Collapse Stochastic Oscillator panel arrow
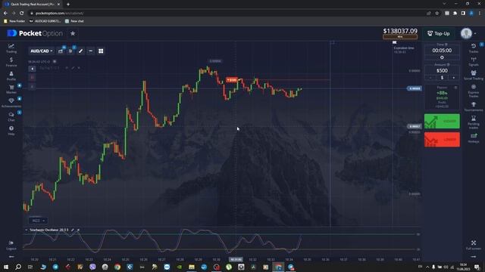This screenshot has height=272, width=485. click(x=27, y=230)
